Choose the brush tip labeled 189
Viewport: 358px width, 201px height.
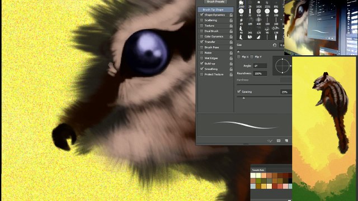(x=250, y=21)
